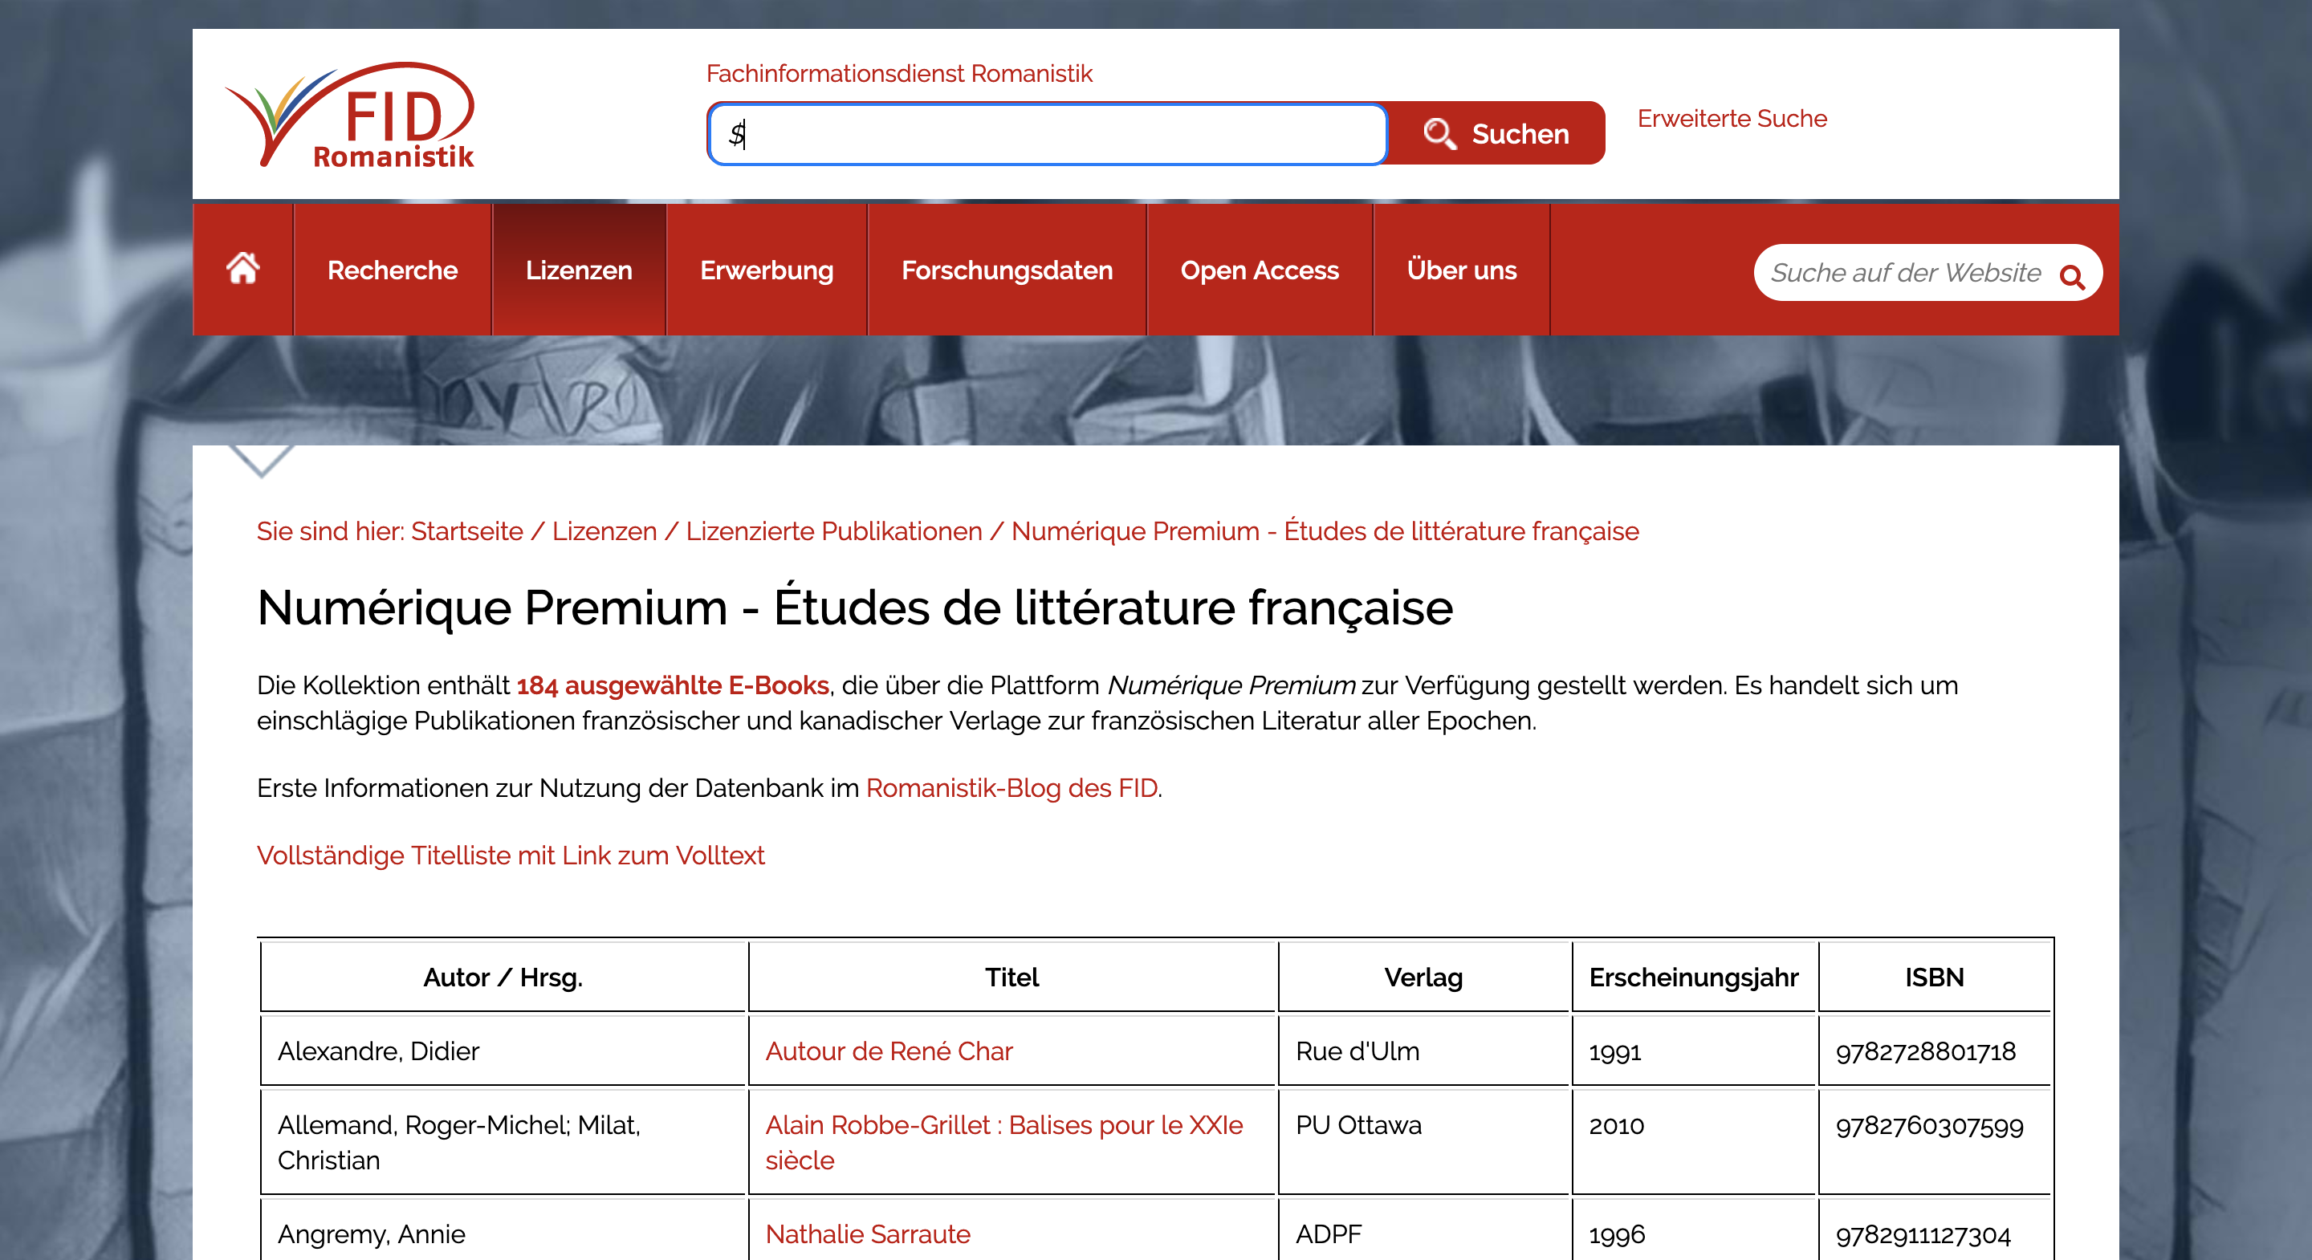This screenshot has width=2312, height=1260.
Task: Click the 'Fachinformationsdienst Romanistik' heading text
Action: pyautogui.click(x=899, y=74)
